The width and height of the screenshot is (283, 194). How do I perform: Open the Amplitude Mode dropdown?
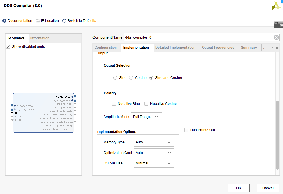tap(146, 117)
